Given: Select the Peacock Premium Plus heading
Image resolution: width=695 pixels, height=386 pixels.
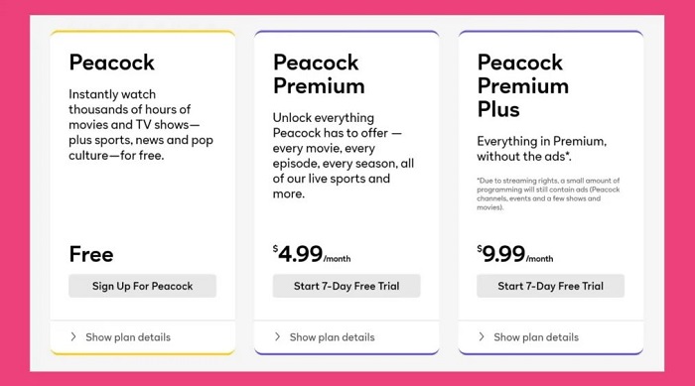Looking at the screenshot, I should pos(523,85).
